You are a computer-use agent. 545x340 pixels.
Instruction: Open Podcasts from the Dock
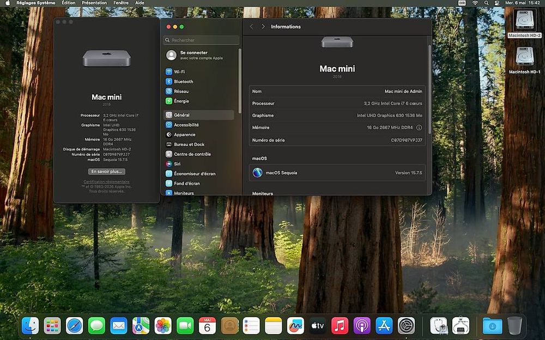(x=362, y=326)
